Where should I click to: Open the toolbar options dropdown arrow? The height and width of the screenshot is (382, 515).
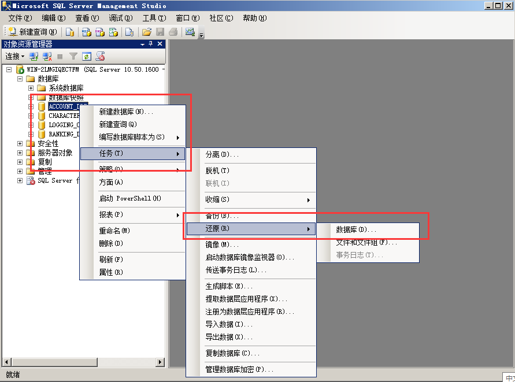point(202,35)
